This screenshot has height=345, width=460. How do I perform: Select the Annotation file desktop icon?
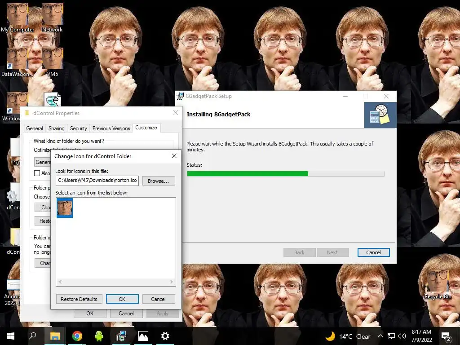[12, 293]
